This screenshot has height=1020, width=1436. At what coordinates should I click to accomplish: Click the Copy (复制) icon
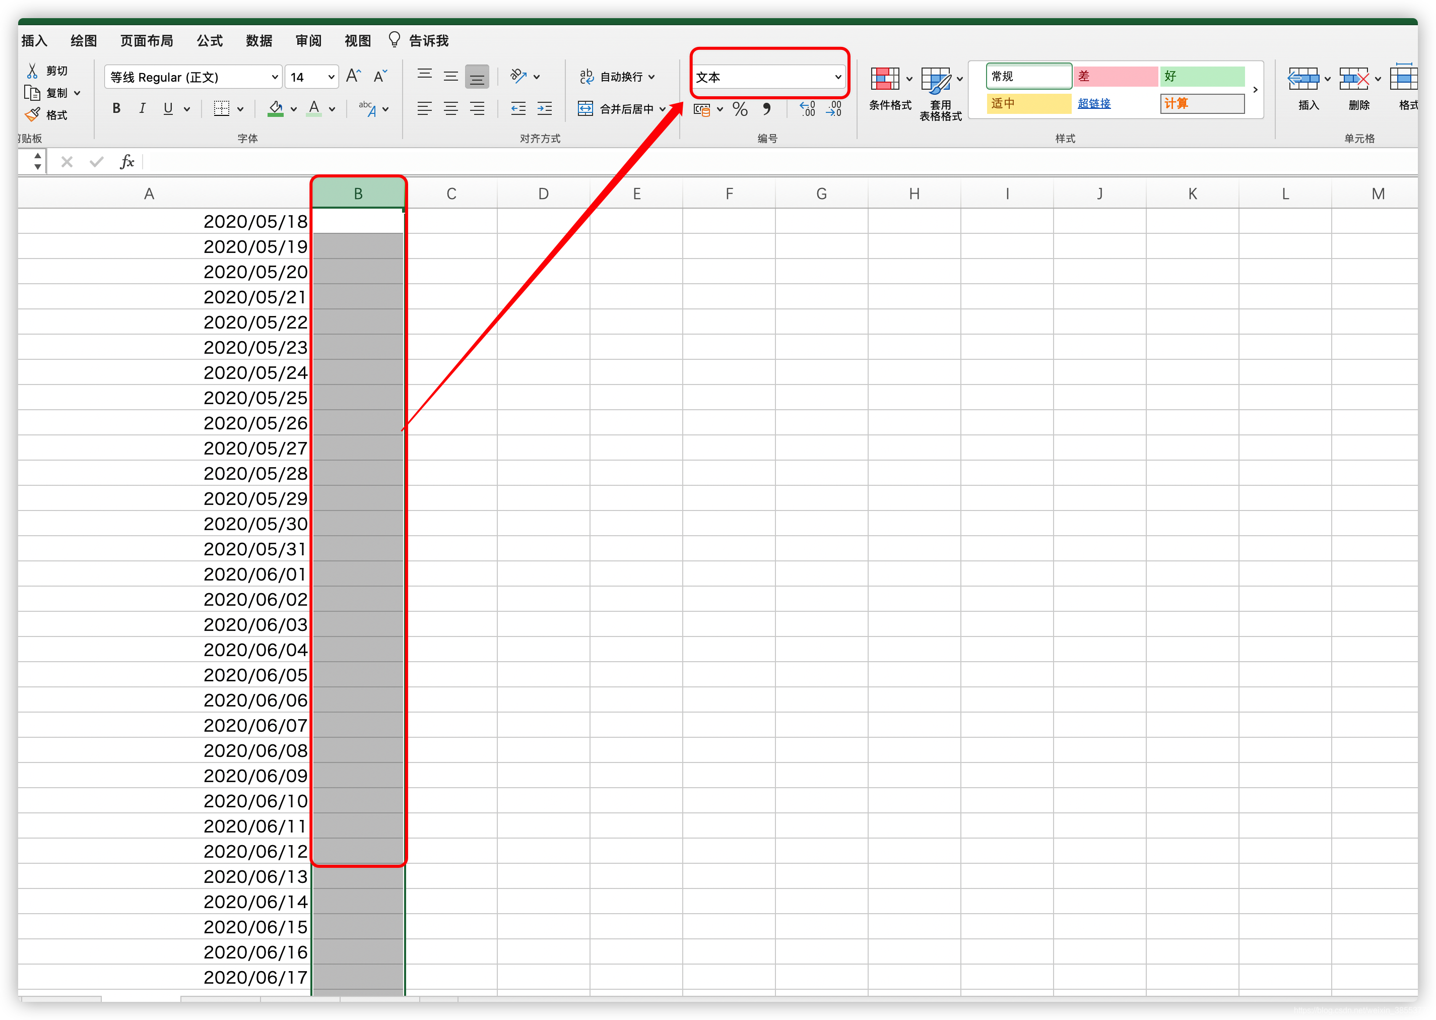tap(32, 93)
